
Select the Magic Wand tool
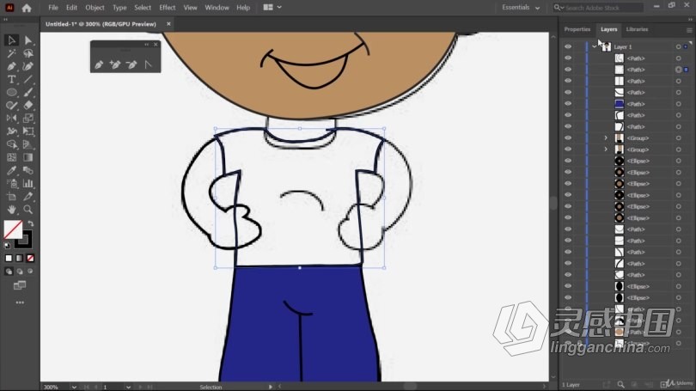(11, 53)
